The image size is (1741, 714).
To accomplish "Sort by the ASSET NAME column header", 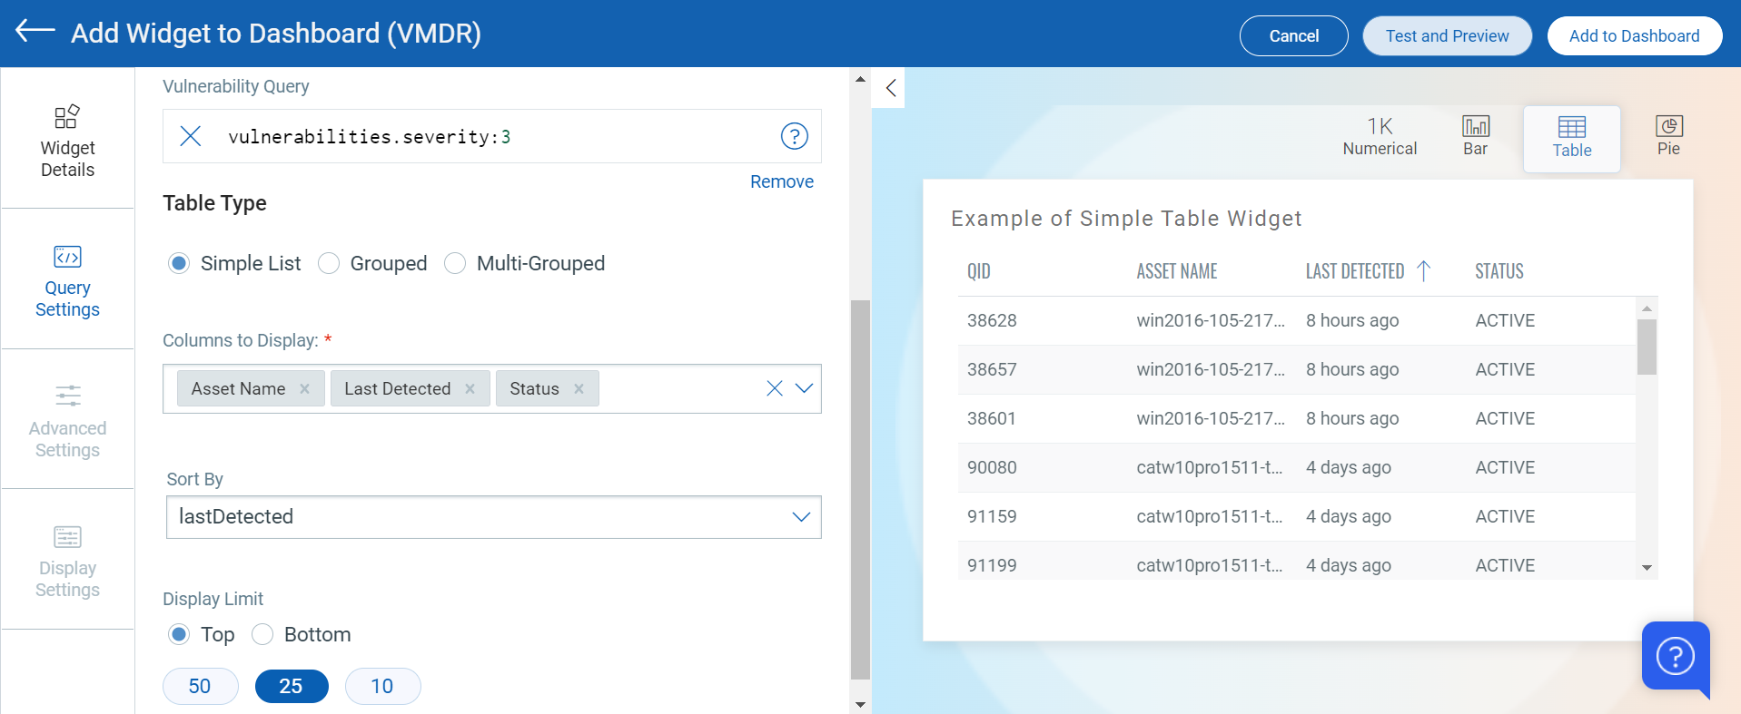I will click(x=1176, y=271).
